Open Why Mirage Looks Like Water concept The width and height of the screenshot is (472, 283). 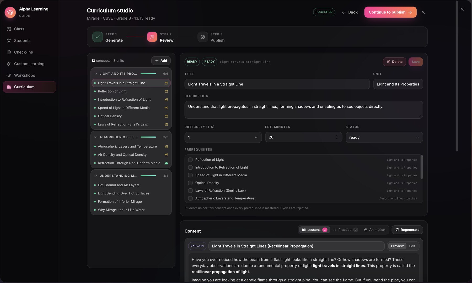point(131,210)
